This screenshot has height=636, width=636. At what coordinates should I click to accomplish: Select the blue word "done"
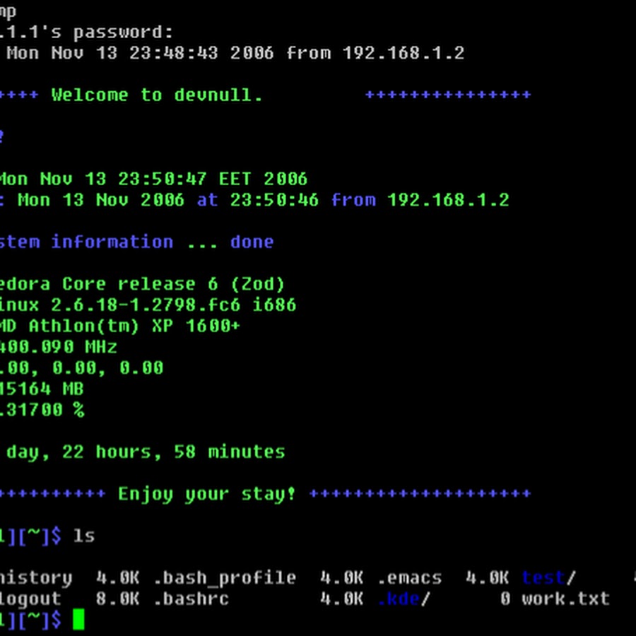point(252,242)
